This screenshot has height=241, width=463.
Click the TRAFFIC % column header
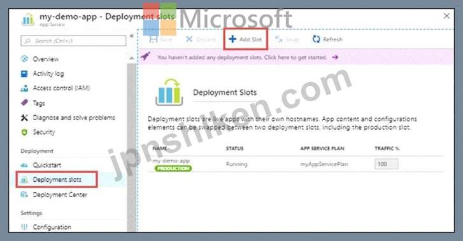(387, 148)
